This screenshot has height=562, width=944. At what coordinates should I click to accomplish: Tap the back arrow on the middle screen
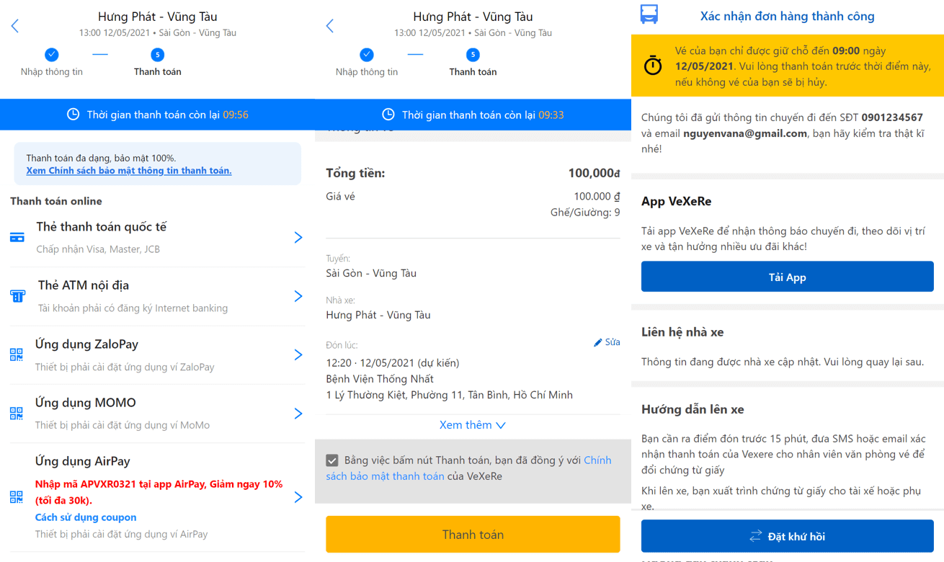pyautogui.click(x=330, y=27)
